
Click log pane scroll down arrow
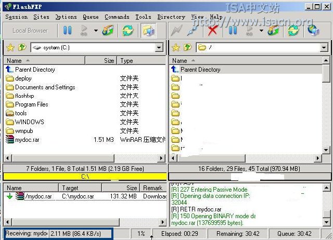pos(326,222)
